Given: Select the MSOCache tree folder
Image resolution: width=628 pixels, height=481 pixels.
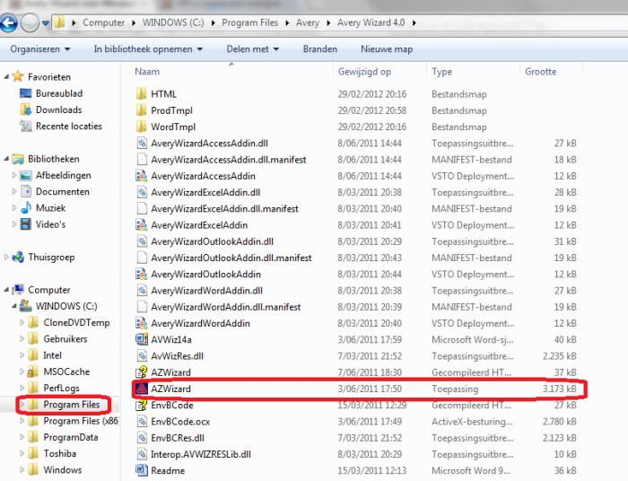Looking at the screenshot, I should [66, 372].
